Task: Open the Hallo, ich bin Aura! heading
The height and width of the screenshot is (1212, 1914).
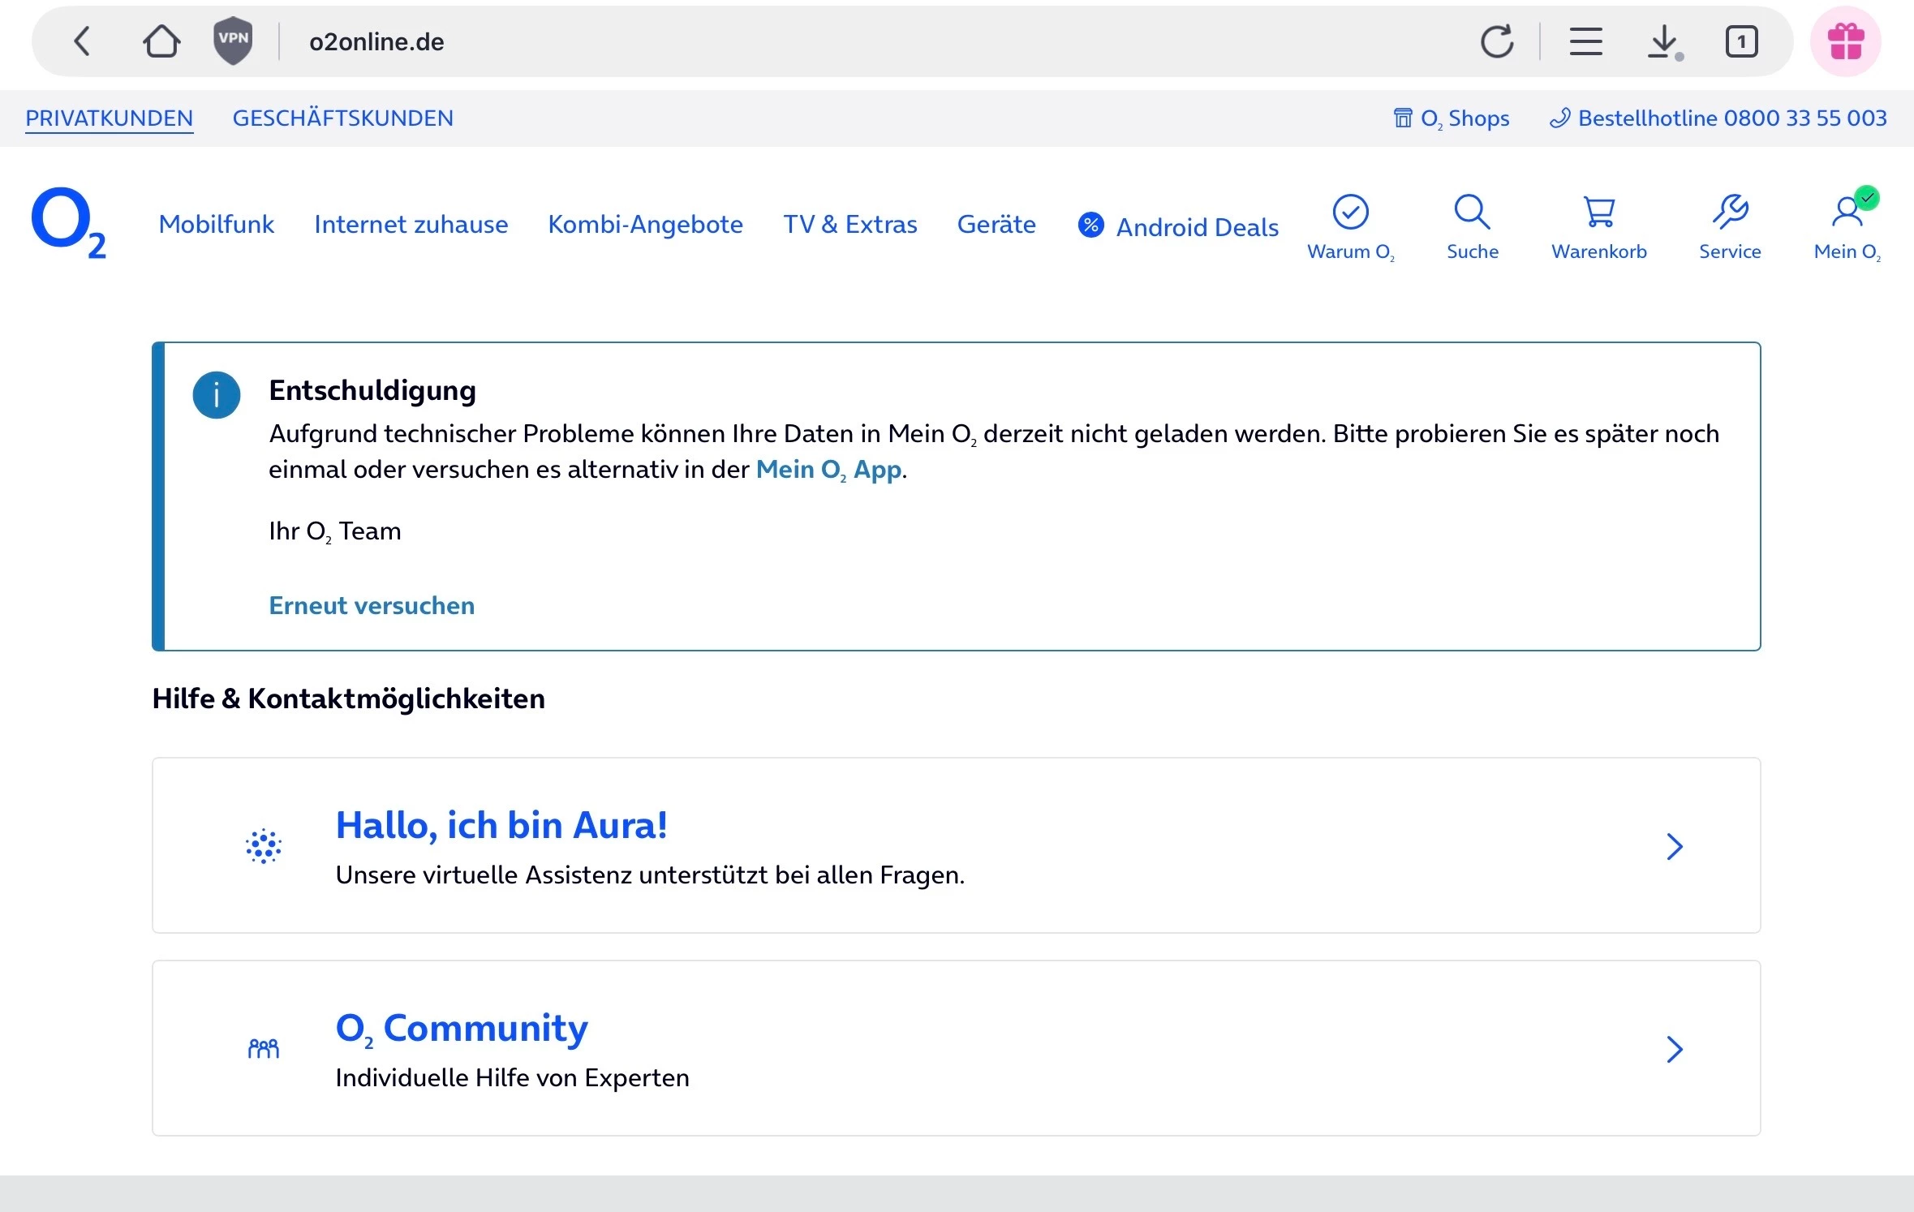Action: click(501, 825)
